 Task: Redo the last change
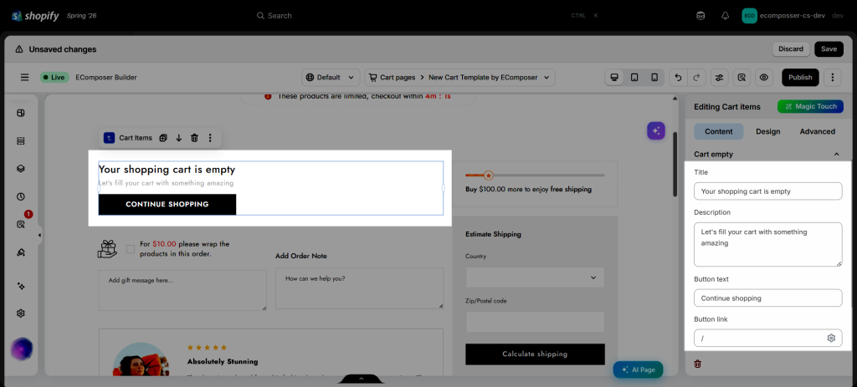click(x=696, y=78)
